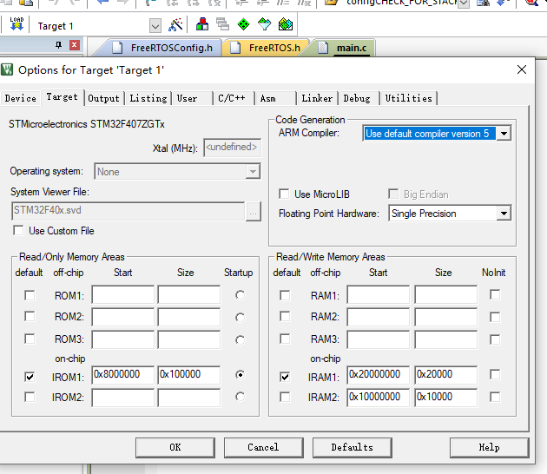Click the RAM1 Size field
The image size is (547, 474).
coord(445,294)
